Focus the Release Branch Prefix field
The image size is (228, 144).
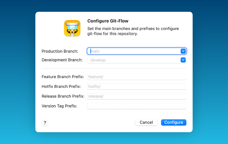[x=137, y=96]
